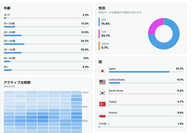194x133 pixels.
Task: Click the Poland flag icon
Action: [x=102, y=115]
